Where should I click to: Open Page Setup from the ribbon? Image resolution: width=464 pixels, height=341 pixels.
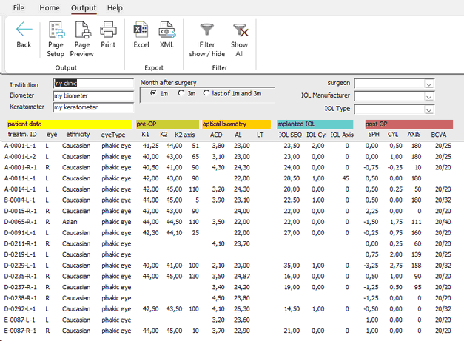click(56, 37)
